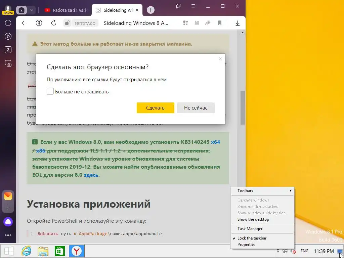The width and height of the screenshot is (344, 258).
Task: Click the tray icon right of the clock
Action: click(340, 252)
